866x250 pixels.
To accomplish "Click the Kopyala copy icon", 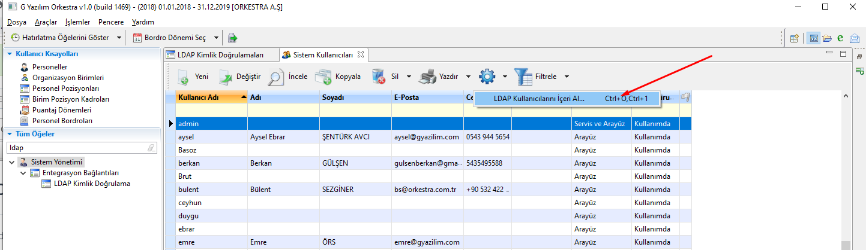I will coord(323,77).
